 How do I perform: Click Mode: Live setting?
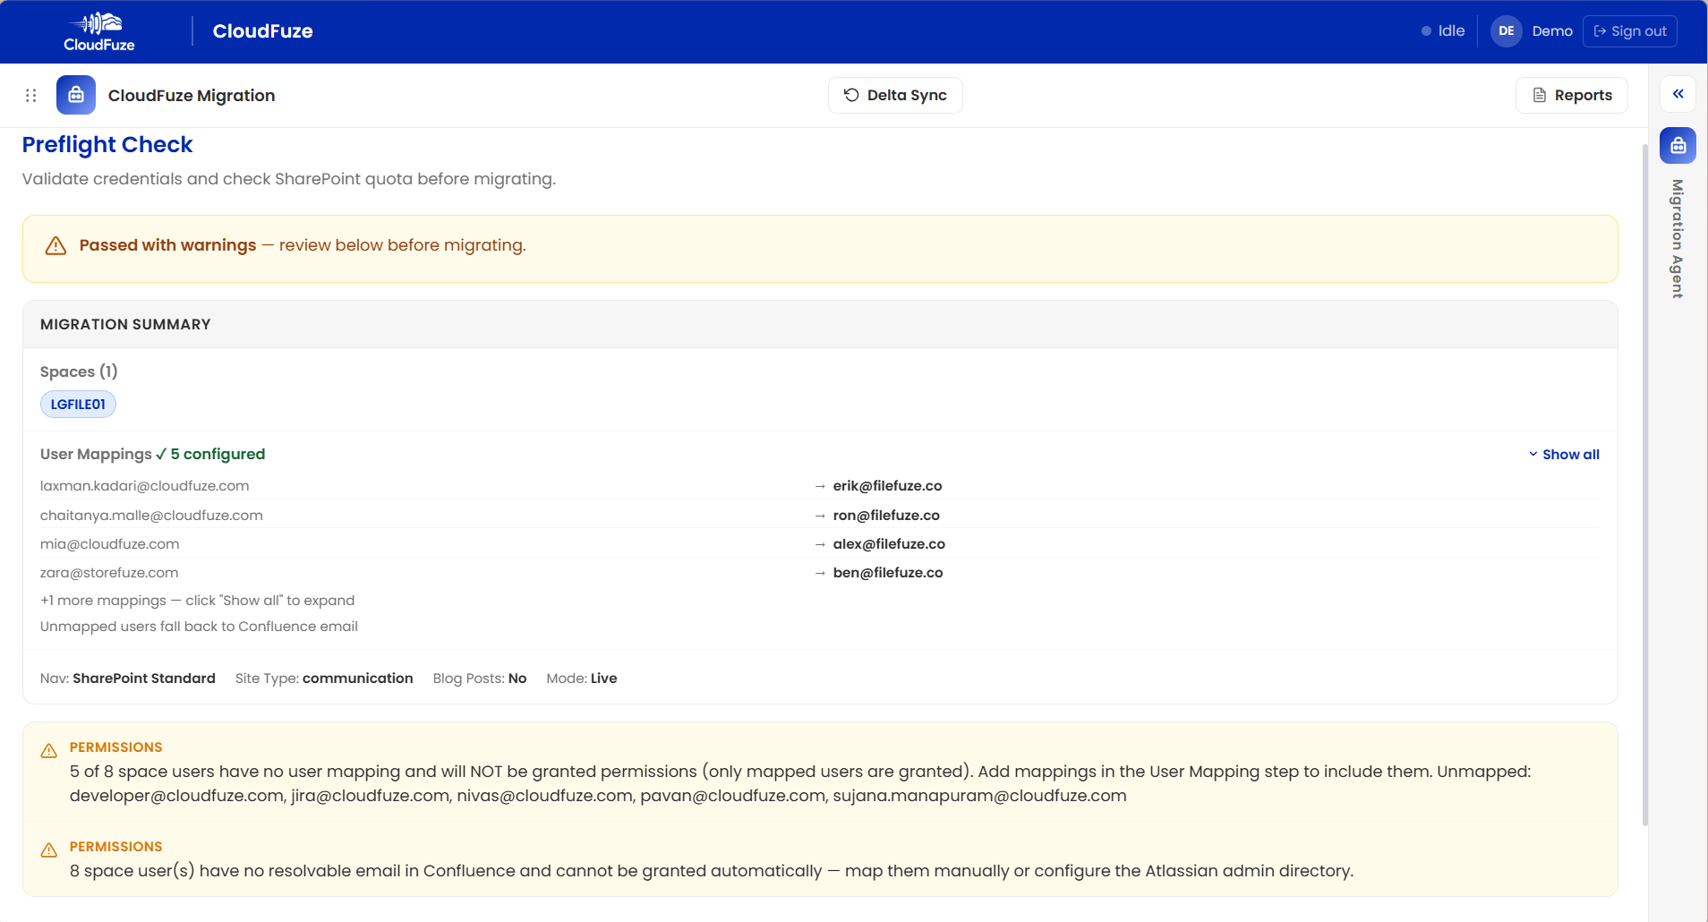(x=582, y=679)
